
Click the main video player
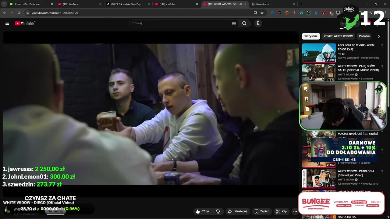tap(151, 114)
